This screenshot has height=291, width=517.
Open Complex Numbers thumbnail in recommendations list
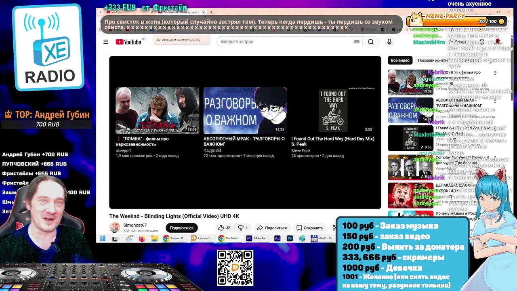[410, 167]
